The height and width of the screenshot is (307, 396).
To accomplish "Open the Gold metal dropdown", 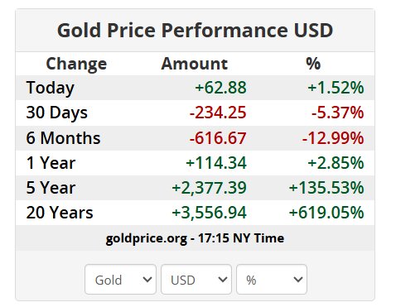I will tap(120, 280).
